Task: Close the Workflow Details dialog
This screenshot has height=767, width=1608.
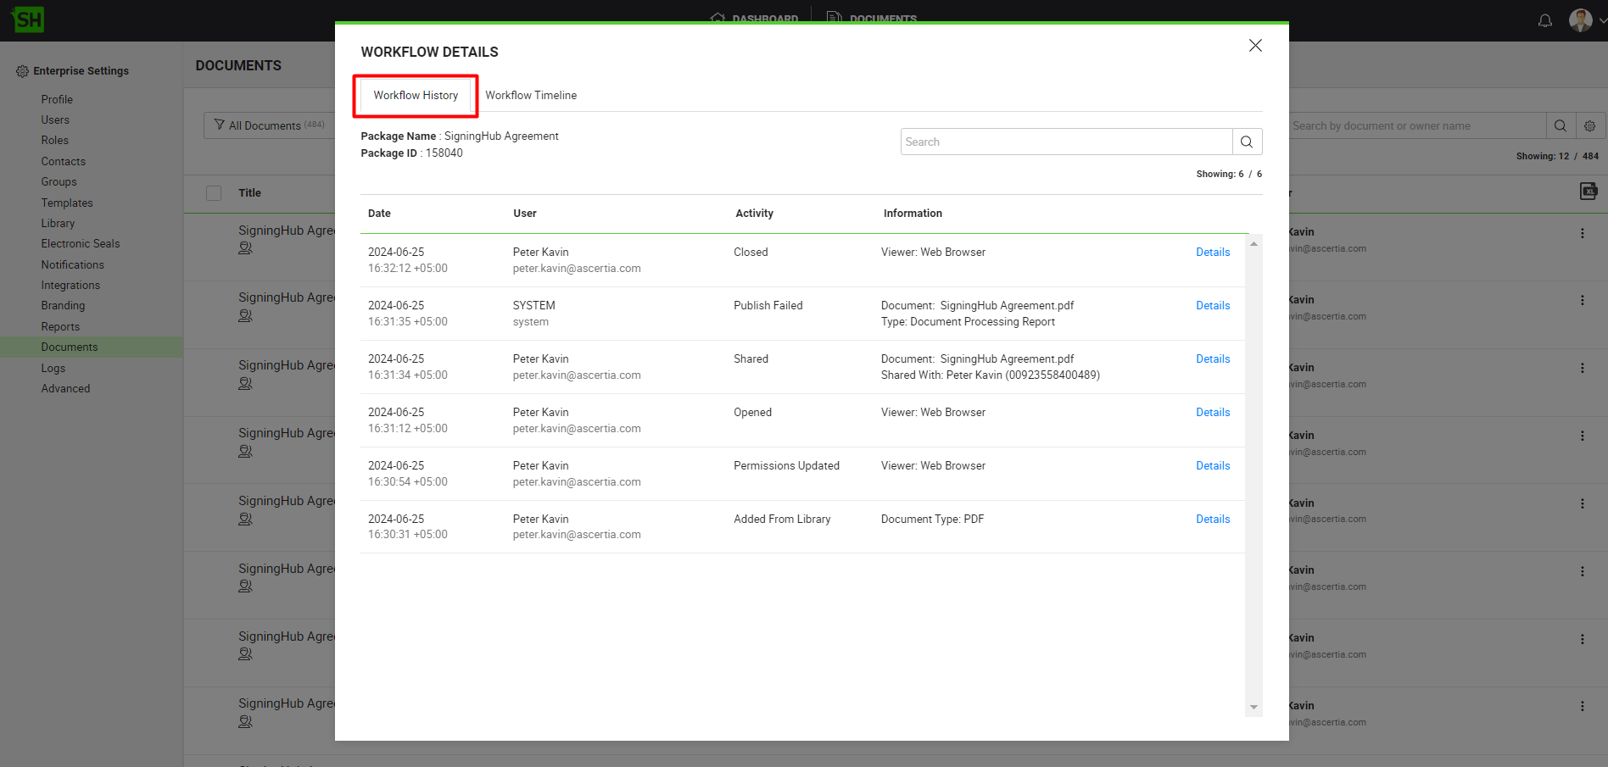Action: coord(1255,46)
